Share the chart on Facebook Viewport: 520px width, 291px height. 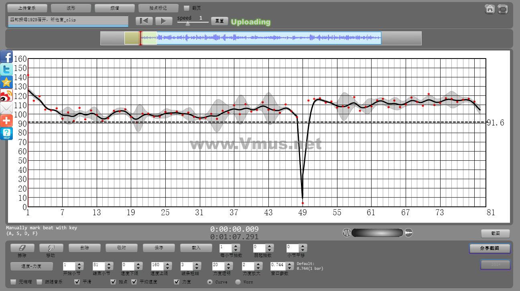pos(6,57)
